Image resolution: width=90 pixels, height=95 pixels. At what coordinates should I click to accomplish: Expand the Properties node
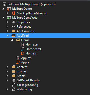7,22
